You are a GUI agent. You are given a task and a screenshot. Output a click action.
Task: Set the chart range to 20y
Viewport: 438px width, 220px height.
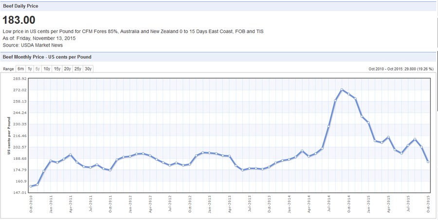click(x=67, y=69)
